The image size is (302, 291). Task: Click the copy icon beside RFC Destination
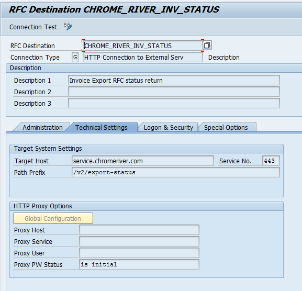(207, 46)
